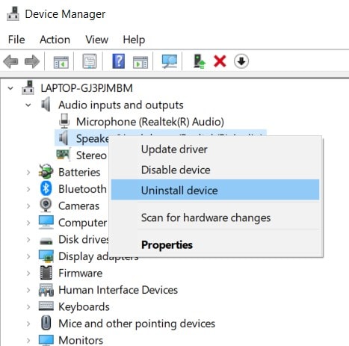Image resolution: width=349 pixels, height=346 pixels.
Task: Open the Properties toolbar icon
Action: pyautogui.click(x=90, y=61)
